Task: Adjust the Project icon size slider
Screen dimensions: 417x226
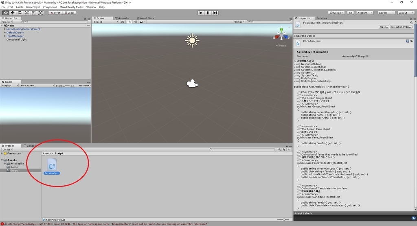Action: tap(283, 219)
